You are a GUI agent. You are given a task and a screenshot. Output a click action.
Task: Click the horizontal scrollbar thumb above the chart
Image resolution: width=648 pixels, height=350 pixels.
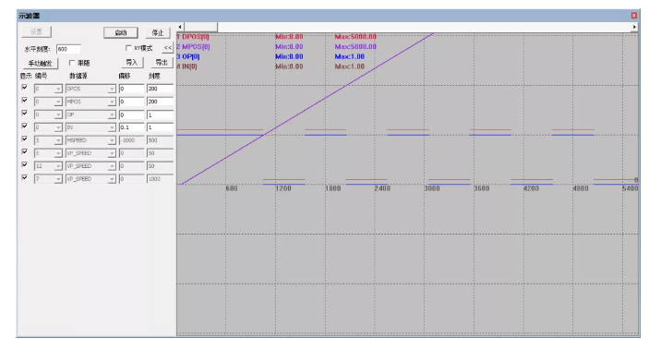pyautogui.click(x=200, y=27)
